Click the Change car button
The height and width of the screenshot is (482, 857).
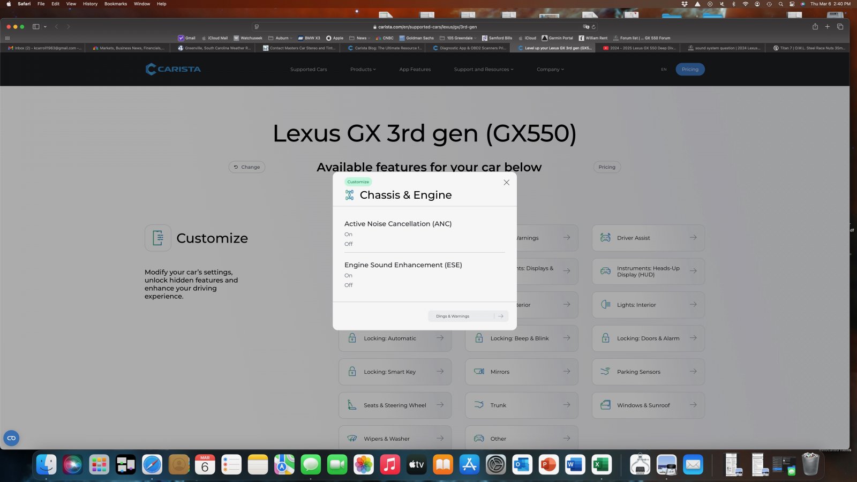pos(247,167)
